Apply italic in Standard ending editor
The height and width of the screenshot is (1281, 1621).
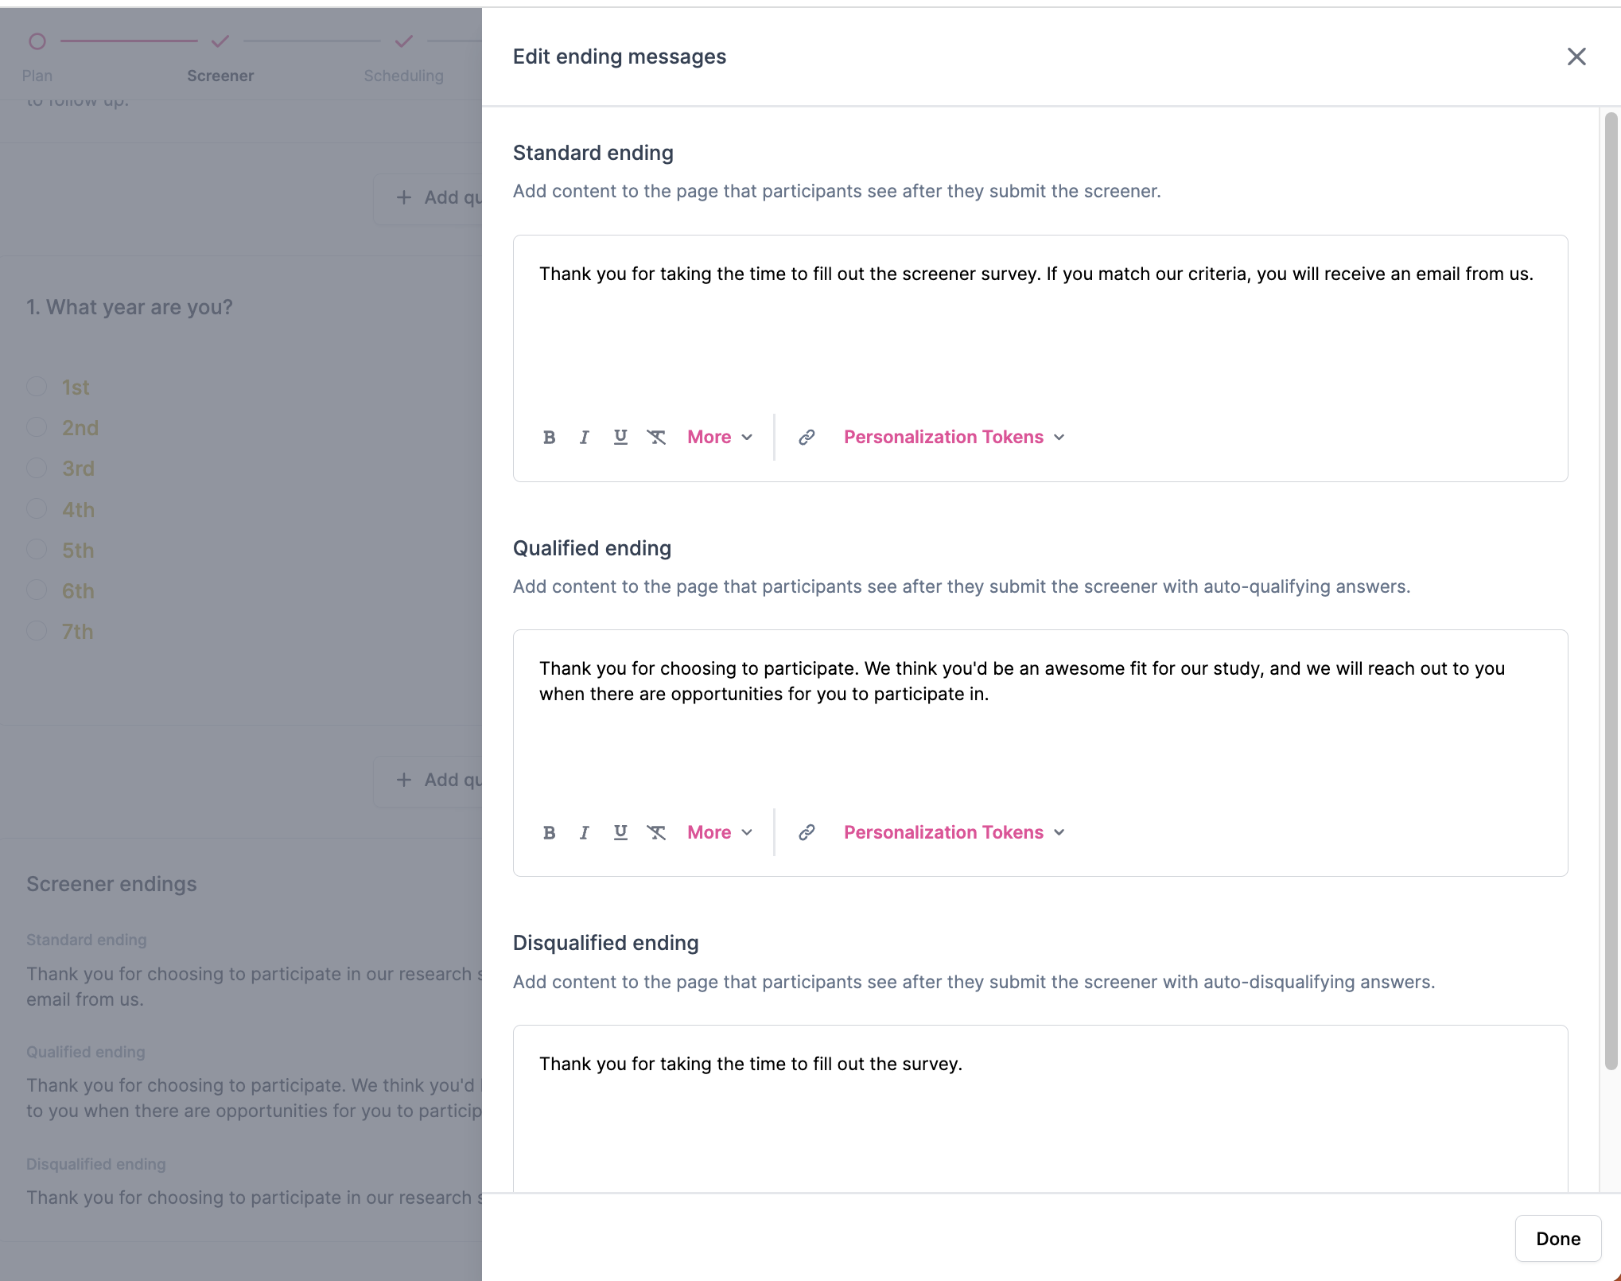(x=585, y=437)
